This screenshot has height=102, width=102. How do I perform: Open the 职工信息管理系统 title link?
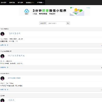16,56
